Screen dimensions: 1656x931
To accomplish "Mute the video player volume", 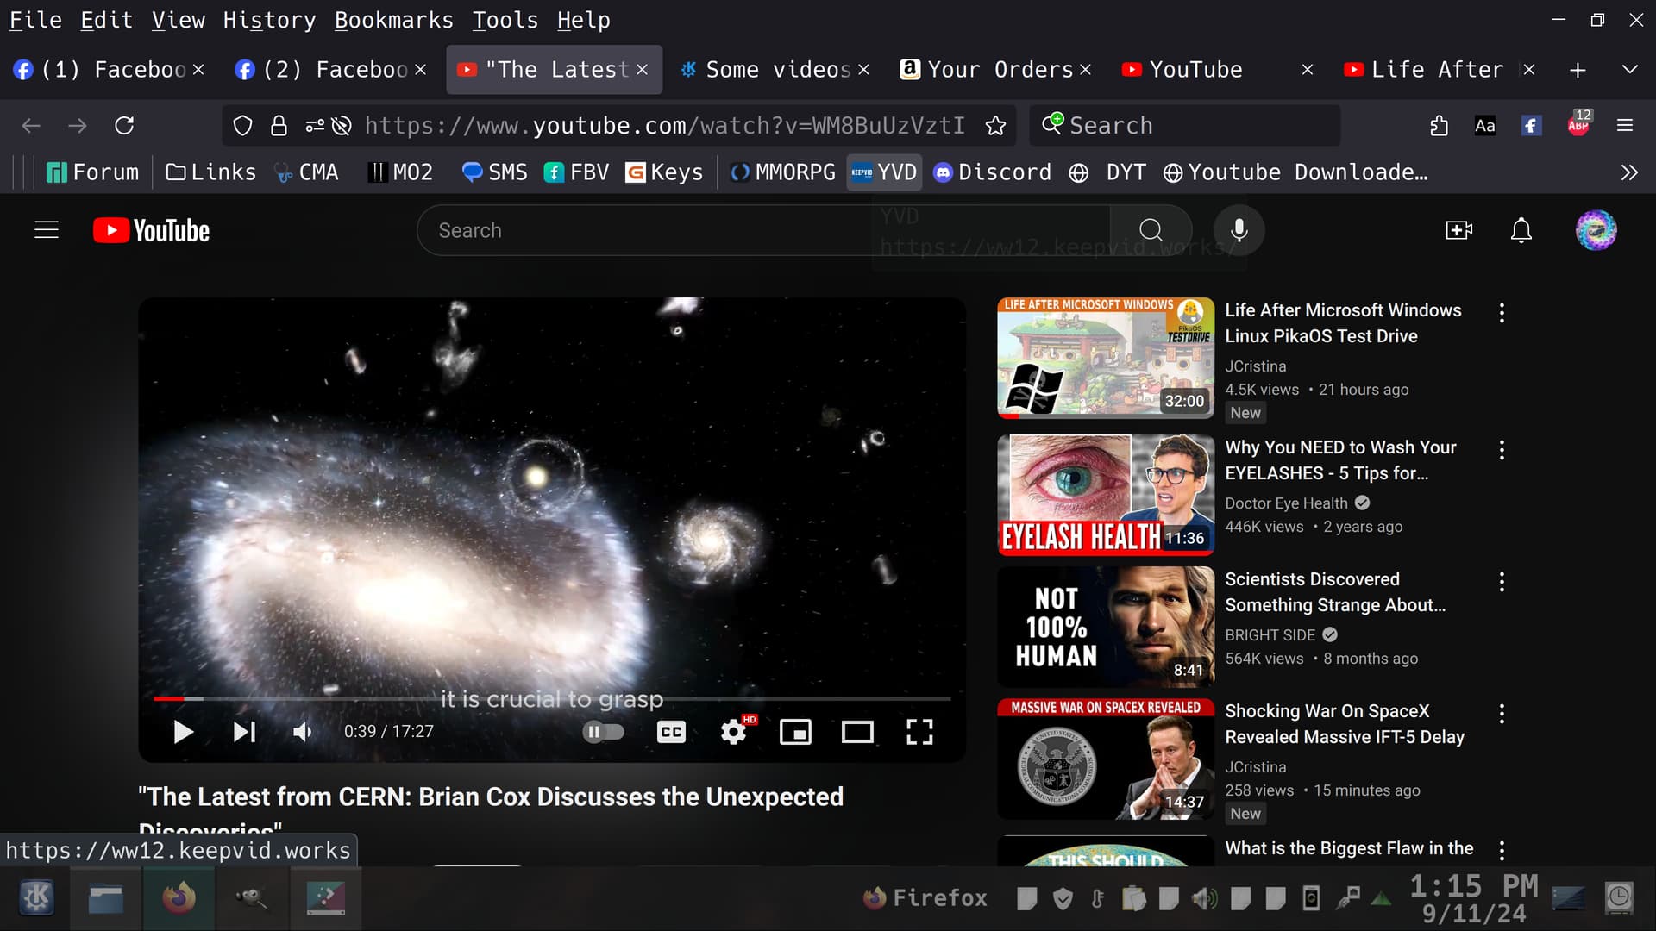I will (x=302, y=732).
